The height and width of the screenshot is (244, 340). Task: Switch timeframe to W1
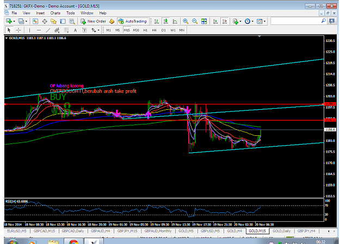click(x=173, y=30)
